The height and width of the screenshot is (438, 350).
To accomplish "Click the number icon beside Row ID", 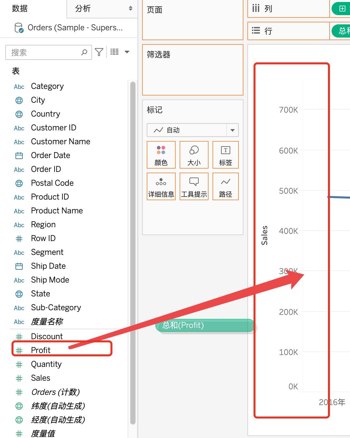I will [x=19, y=238].
